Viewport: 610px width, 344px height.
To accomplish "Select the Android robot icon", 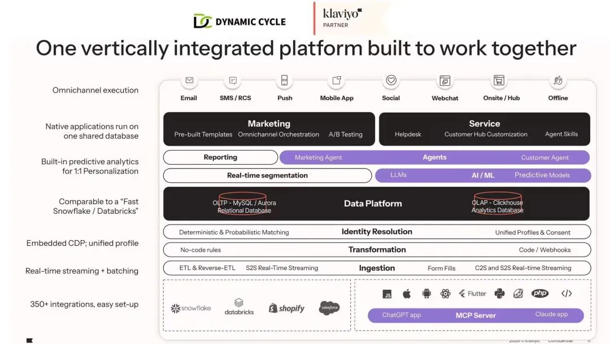I will pyautogui.click(x=426, y=294).
